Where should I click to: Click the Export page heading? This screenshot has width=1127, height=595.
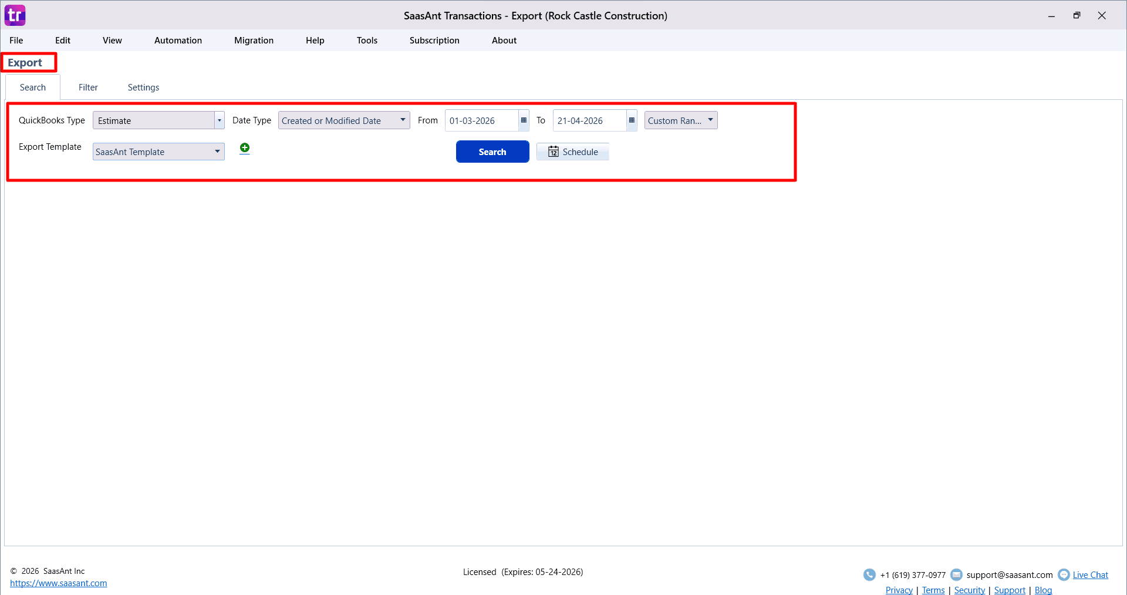[25, 63]
